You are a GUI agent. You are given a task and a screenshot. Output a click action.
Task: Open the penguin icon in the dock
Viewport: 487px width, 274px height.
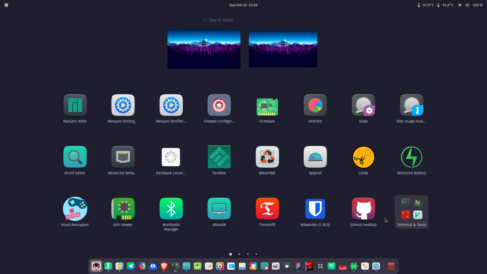[96, 266]
